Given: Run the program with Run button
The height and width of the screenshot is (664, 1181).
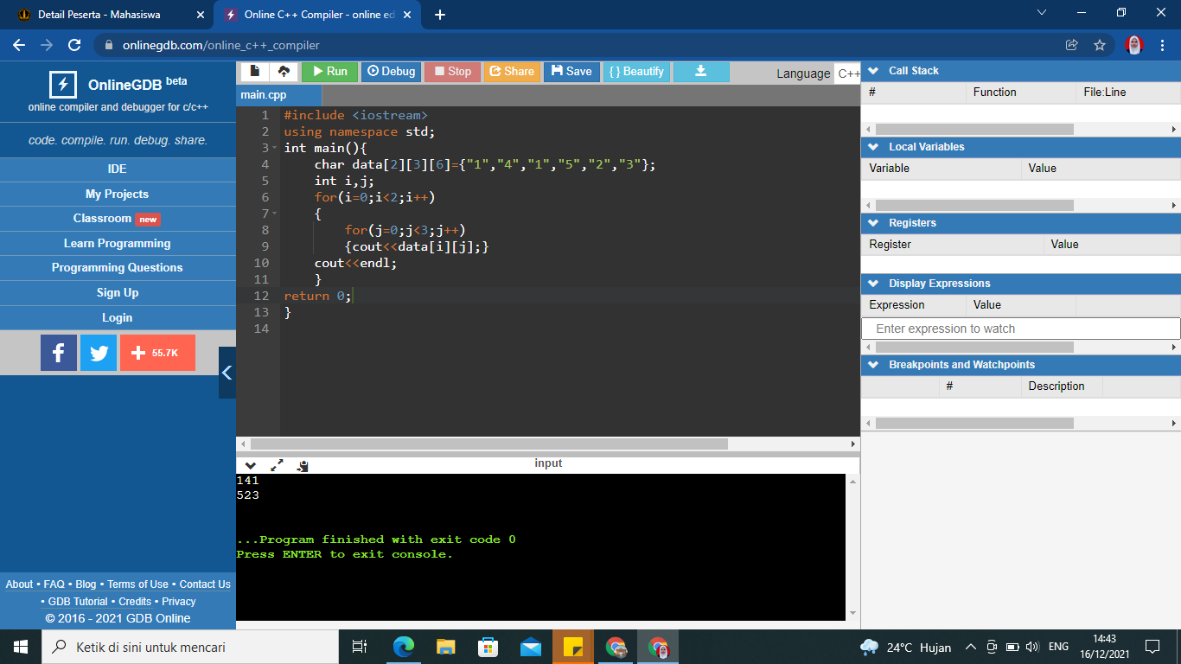Looking at the screenshot, I should [329, 72].
